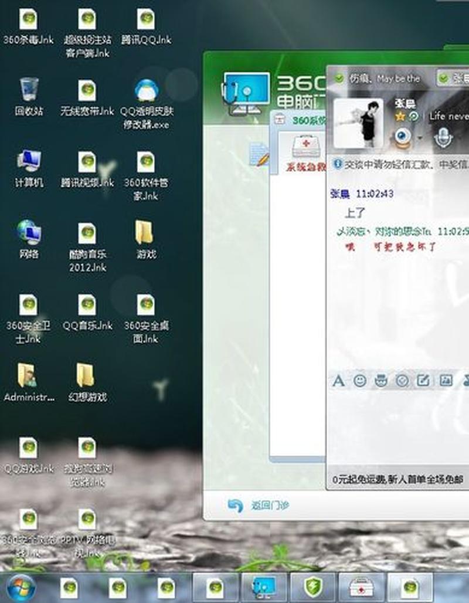Select the QQ游戏.lnk desktop shortcut
Screen dimensions: 469x603
pyautogui.click(x=29, y=455)
